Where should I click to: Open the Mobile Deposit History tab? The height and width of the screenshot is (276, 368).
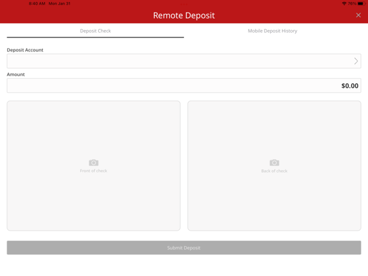pyautogui.click(x=272, y=31)
